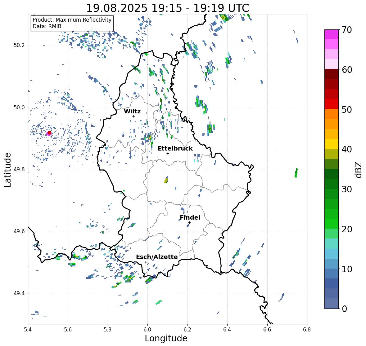366x346 pixels.
Task: Select the Wiltz map label
Action: pyautogui.click(x=132, y=111)
